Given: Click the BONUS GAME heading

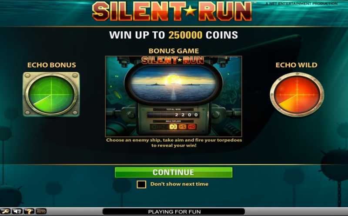Looking at the screenshot, I should point(174,51).
